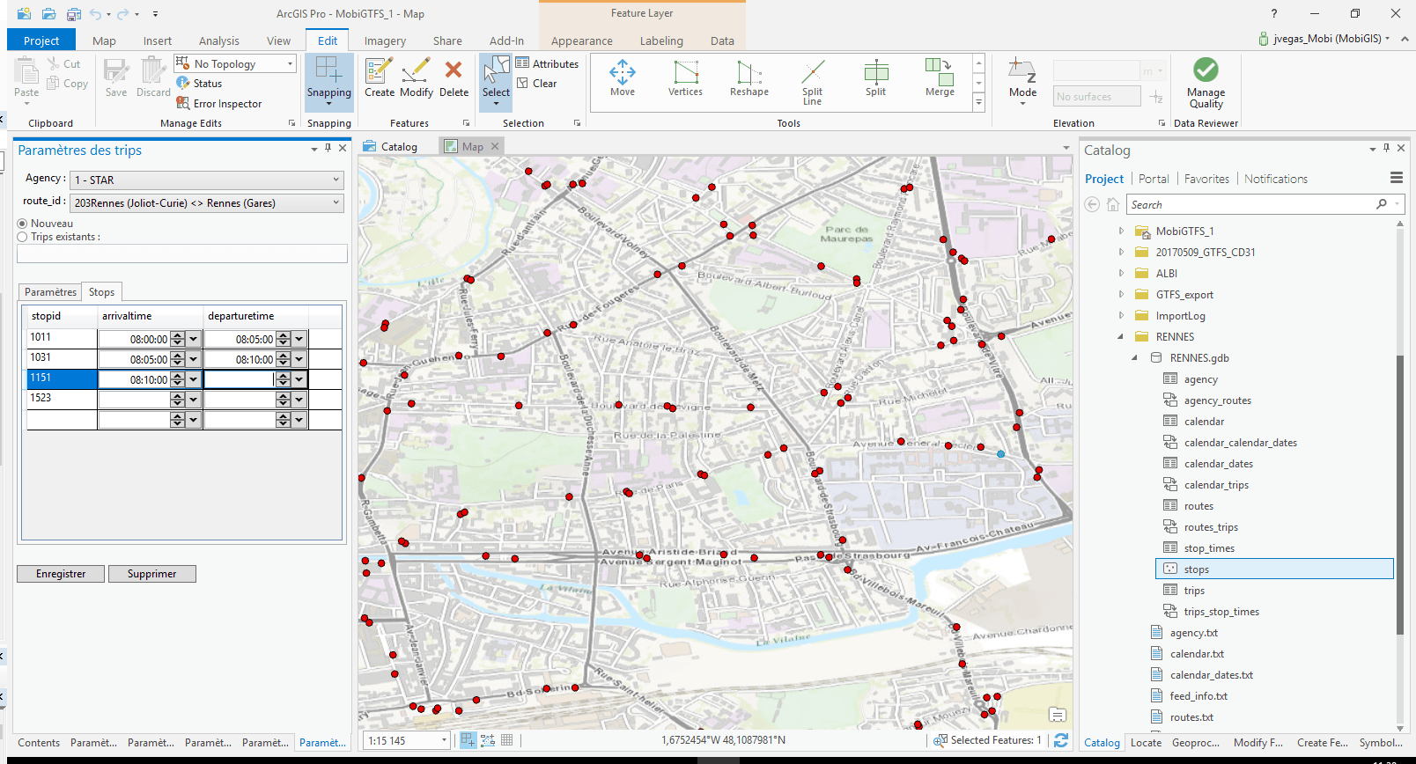Toggle the Snapping button
1416x764 pixels.
coord(329,79)
